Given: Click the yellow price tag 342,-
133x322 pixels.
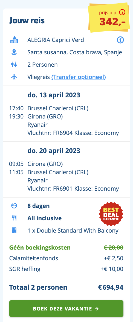Looking at the screenshot, I should tap(109, 18).
